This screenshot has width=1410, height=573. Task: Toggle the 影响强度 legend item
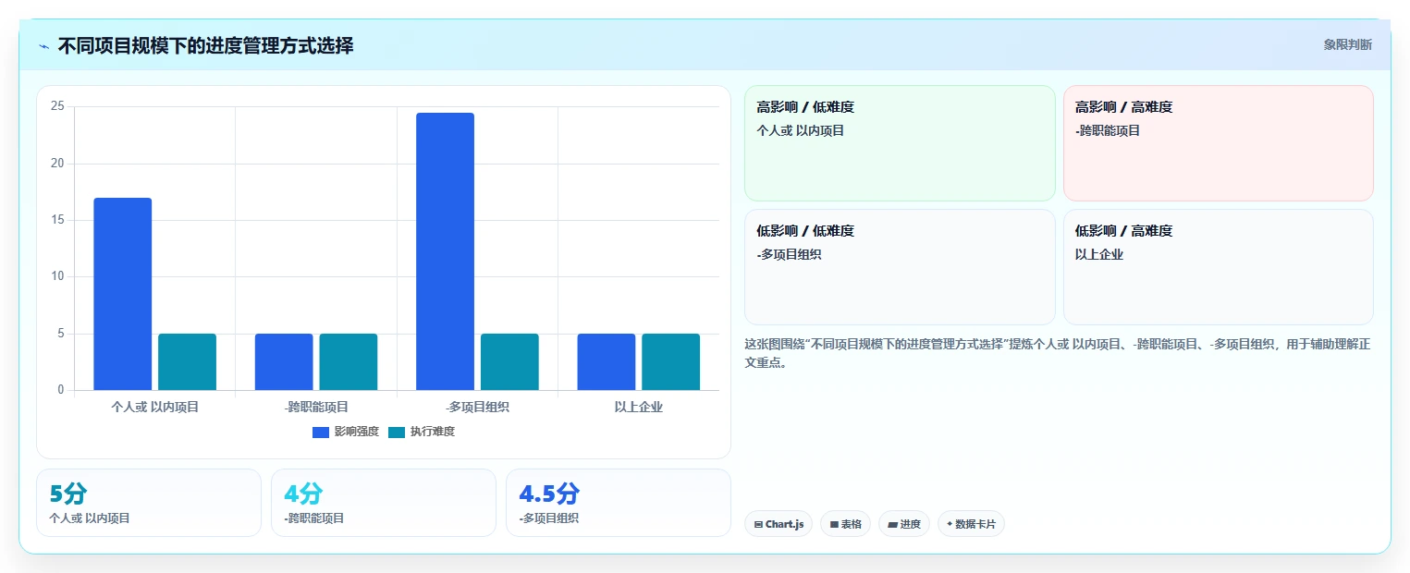click(x=346, y=432)
